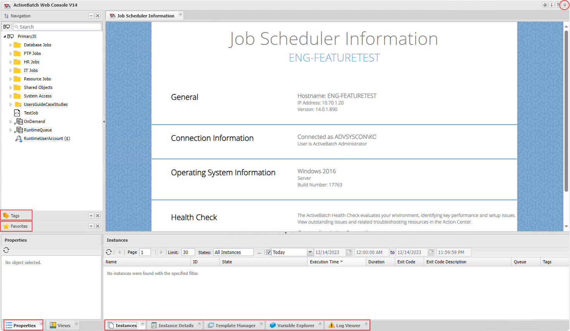
Task: Expand the Shared Objects folder
Action: (x=11, y=87)
